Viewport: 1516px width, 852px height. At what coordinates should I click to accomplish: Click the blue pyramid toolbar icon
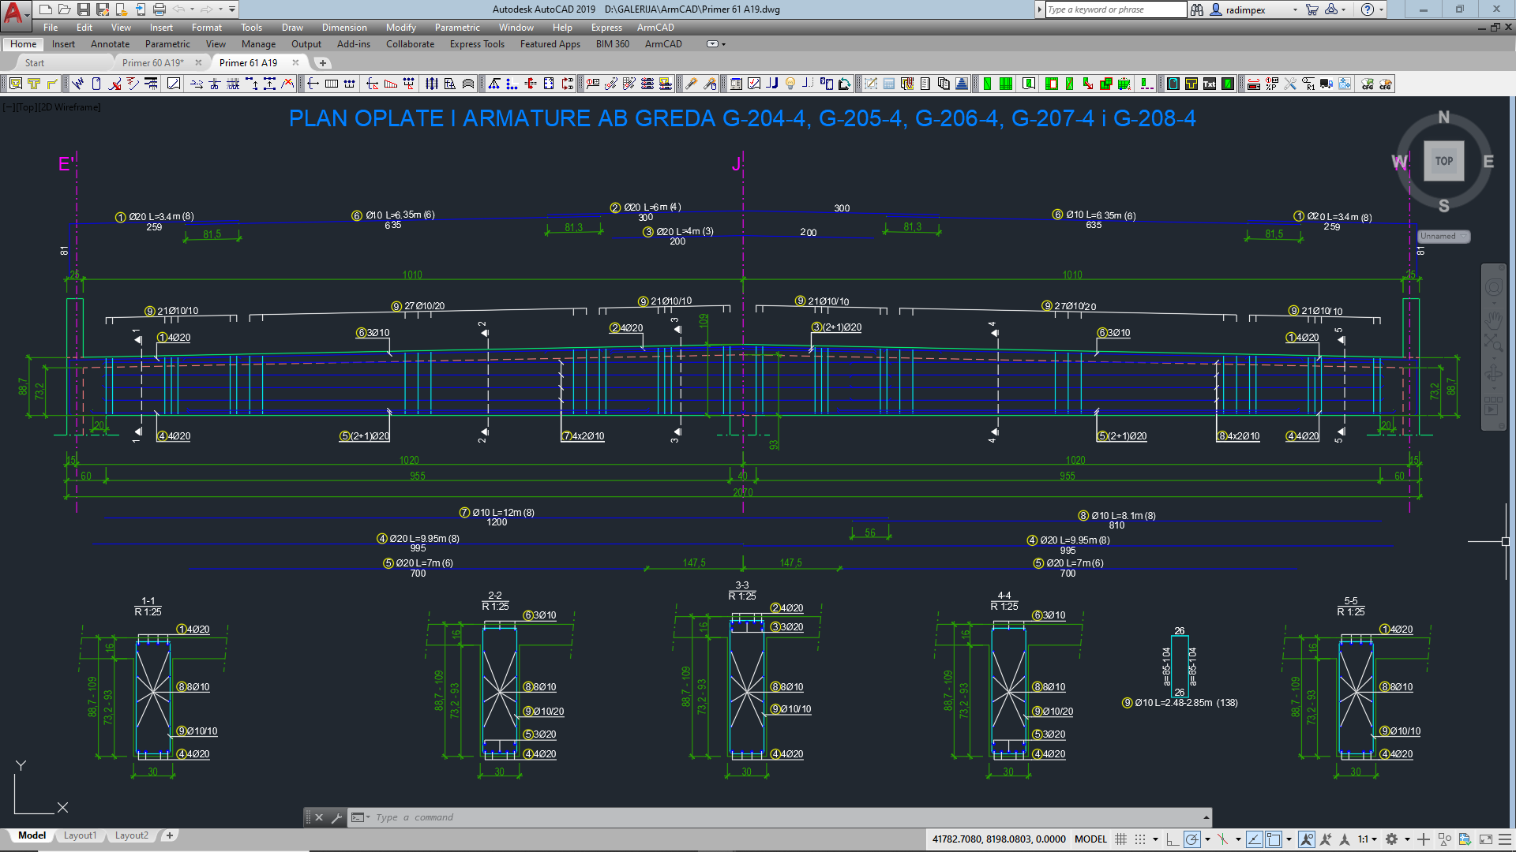tap(962, 84)
